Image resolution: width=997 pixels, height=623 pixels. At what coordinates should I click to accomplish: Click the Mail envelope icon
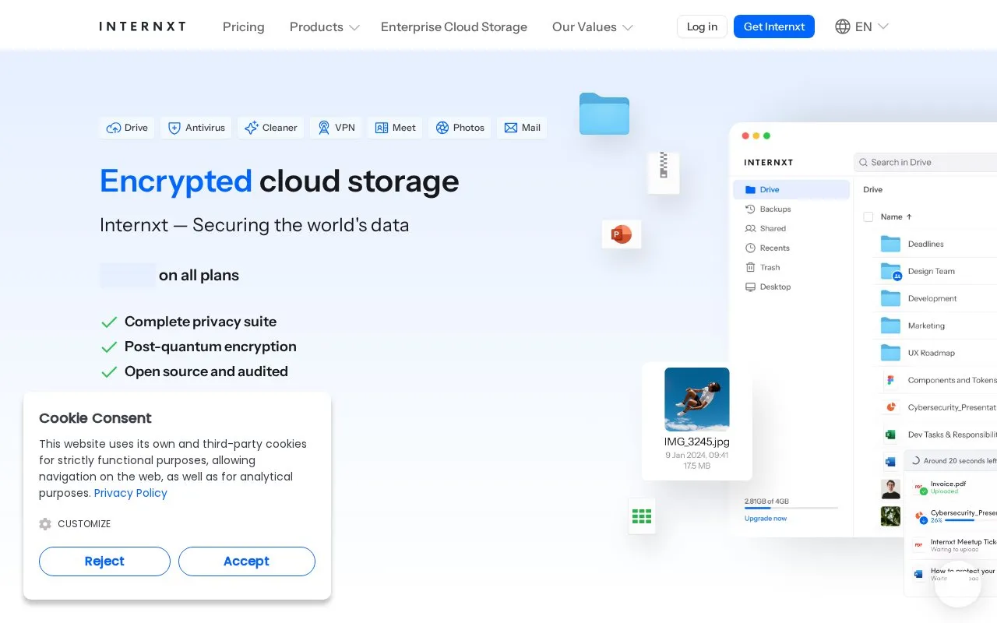pos(511,128)
